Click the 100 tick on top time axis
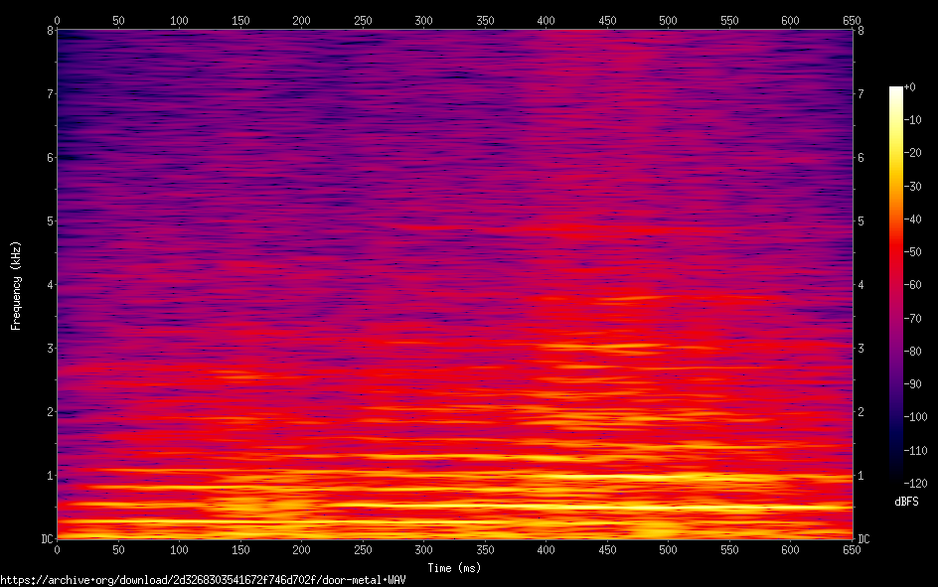This screenshot has width=938, height=587. (x=179, y=20)
